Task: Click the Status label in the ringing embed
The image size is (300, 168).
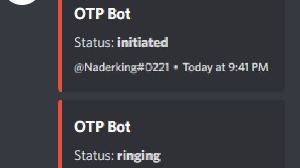Action: coord(94,155)
